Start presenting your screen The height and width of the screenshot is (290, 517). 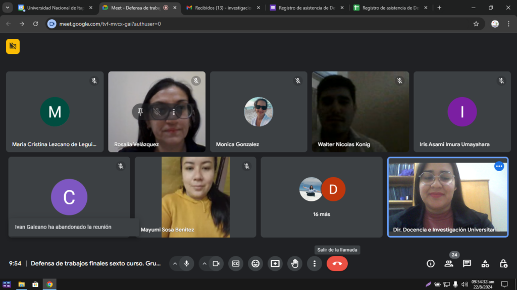click(x=275, y=263)
